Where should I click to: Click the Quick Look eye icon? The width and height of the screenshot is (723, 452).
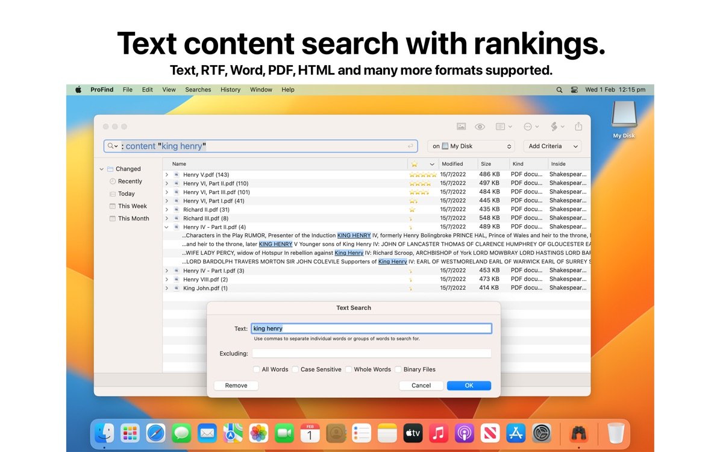(x=480, y=127)
